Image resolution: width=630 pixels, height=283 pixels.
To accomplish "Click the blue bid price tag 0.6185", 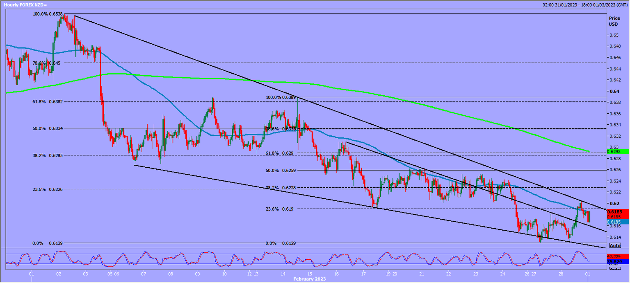I will tap(614, 221).
